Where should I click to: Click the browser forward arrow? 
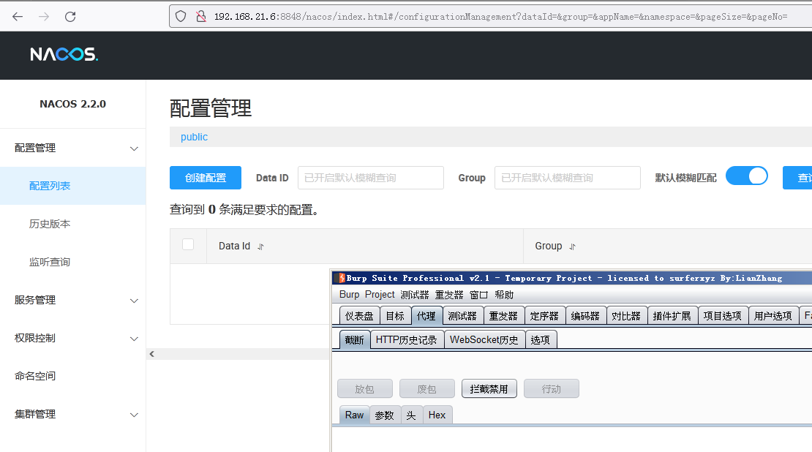pyautogui.click(x=44, y=17)
